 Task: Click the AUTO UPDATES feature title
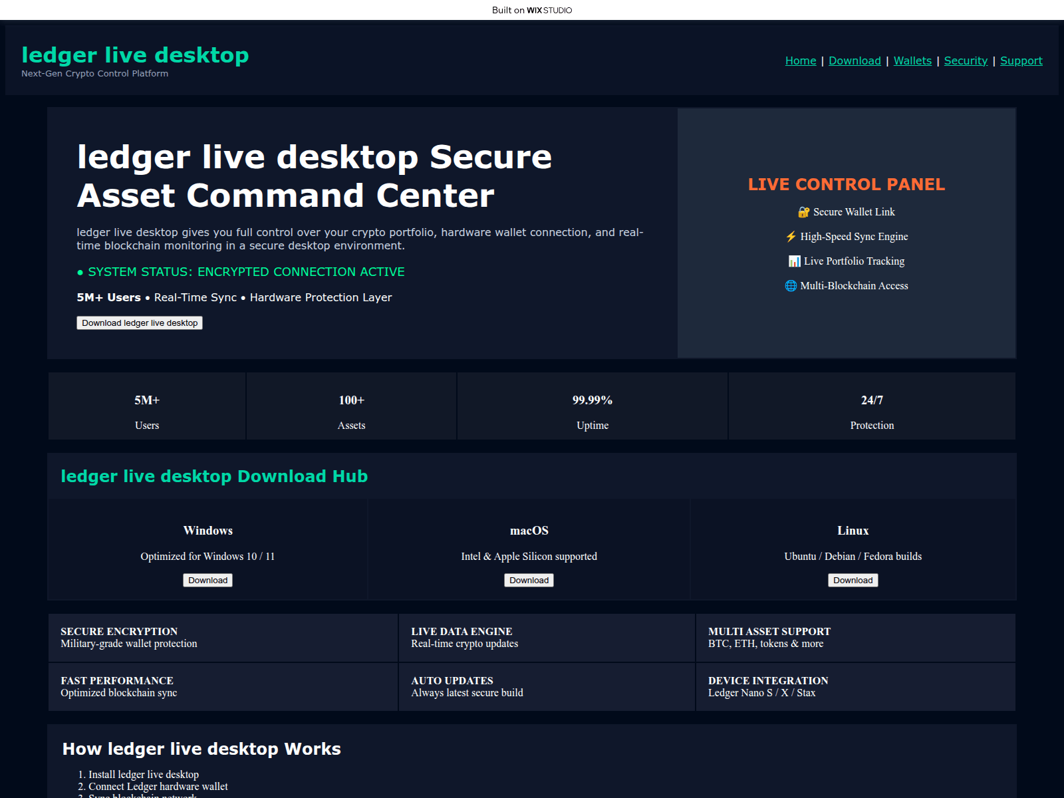click(452, 681)
